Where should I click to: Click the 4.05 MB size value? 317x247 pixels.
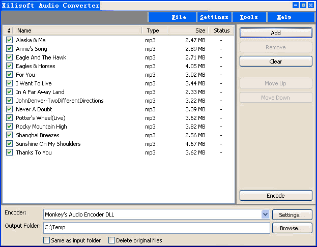click(195, 66)
